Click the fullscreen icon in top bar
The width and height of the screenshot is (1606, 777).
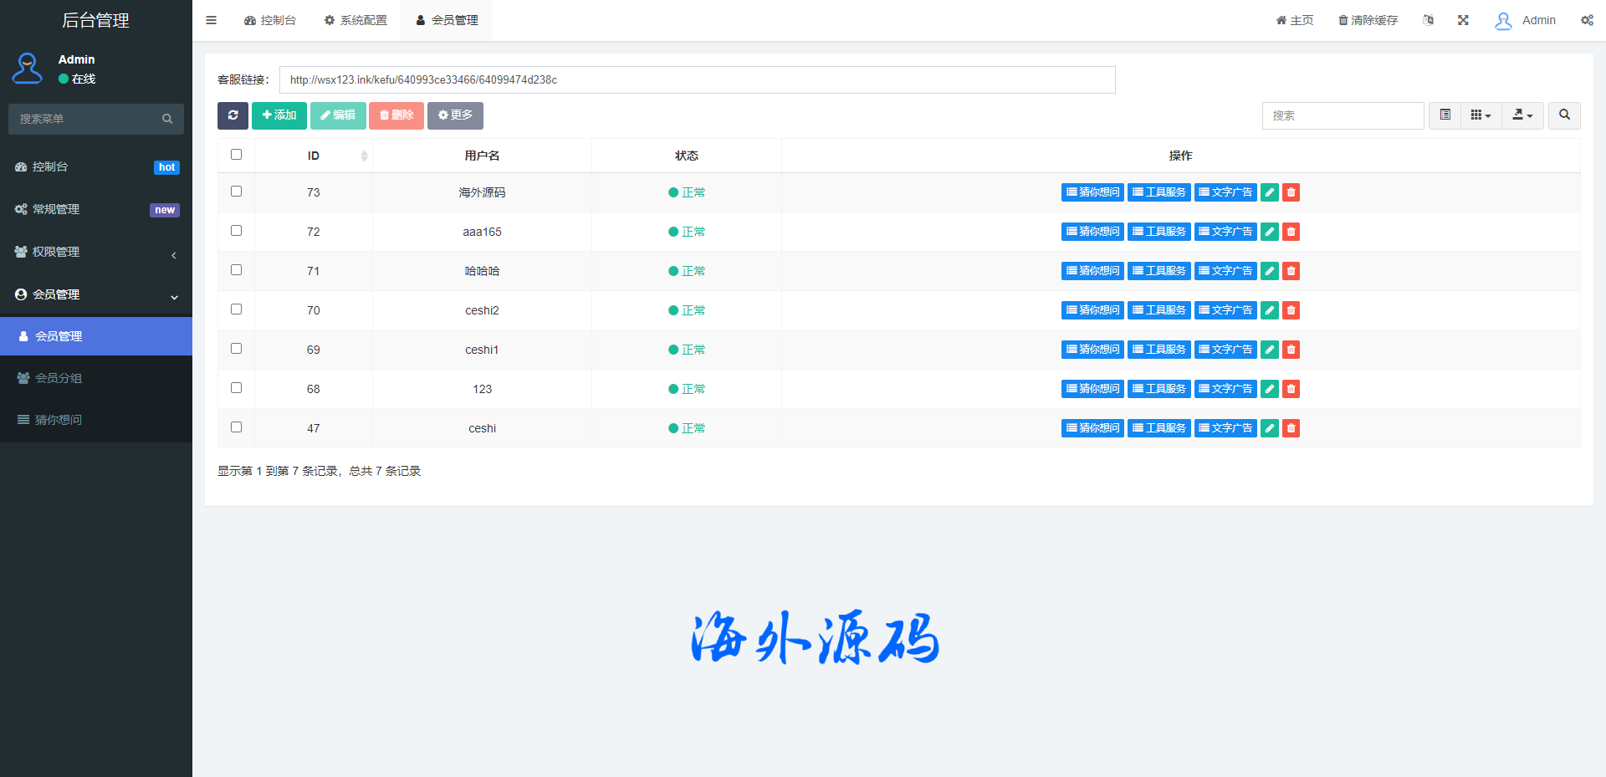[1463, 20]
